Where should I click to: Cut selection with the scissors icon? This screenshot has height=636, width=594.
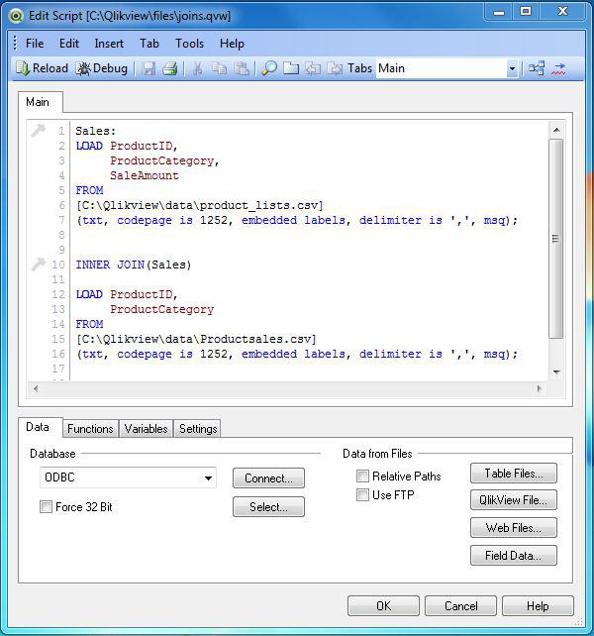[x=197, y=68]
